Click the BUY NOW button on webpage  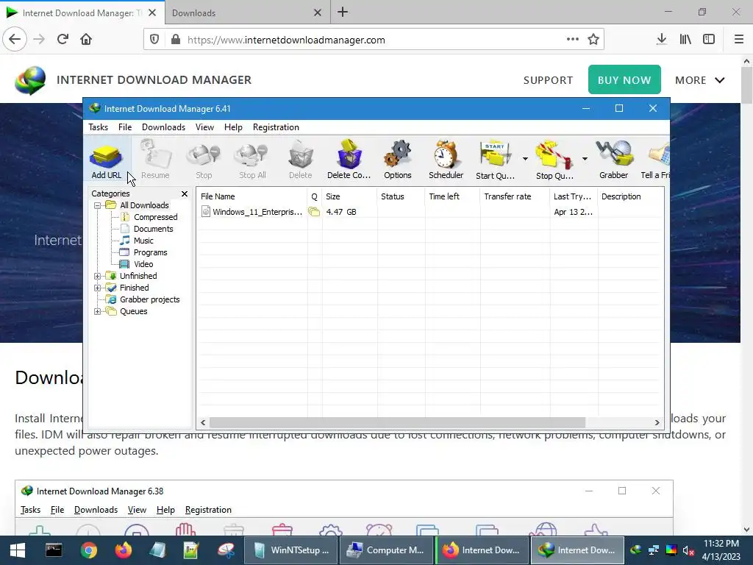click(x=624, y=79)
